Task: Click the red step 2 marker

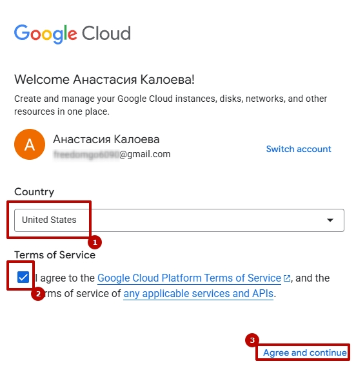Action: [38, 294]
